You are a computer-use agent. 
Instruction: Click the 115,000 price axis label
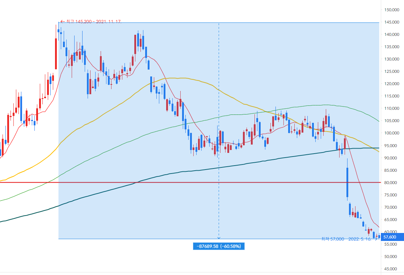392,96
